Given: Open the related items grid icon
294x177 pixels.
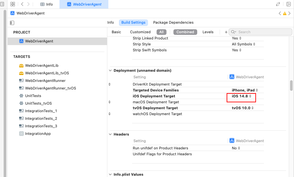Looking at the screenshot, I should click(x=13, y=4).
